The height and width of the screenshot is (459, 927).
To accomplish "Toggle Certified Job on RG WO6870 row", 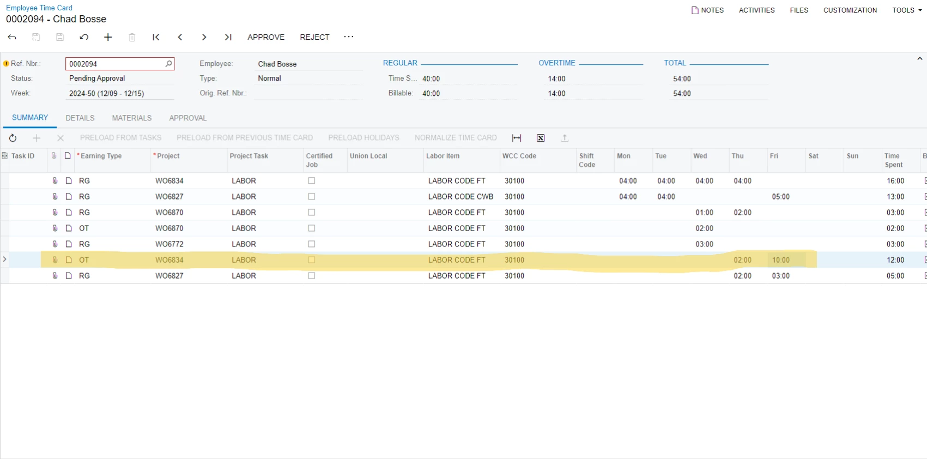I will point(312,212).
